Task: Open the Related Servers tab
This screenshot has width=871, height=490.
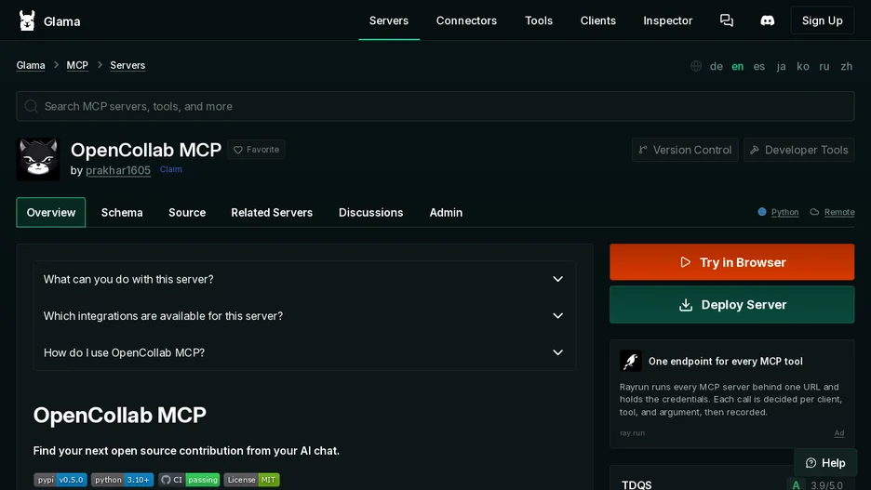Action: pyautogui.click(x=272, y=213)
